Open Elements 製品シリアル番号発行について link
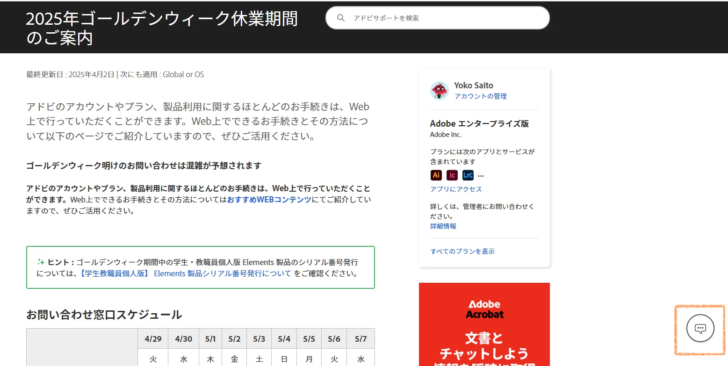The image size is (728, 366). (184, 273)
